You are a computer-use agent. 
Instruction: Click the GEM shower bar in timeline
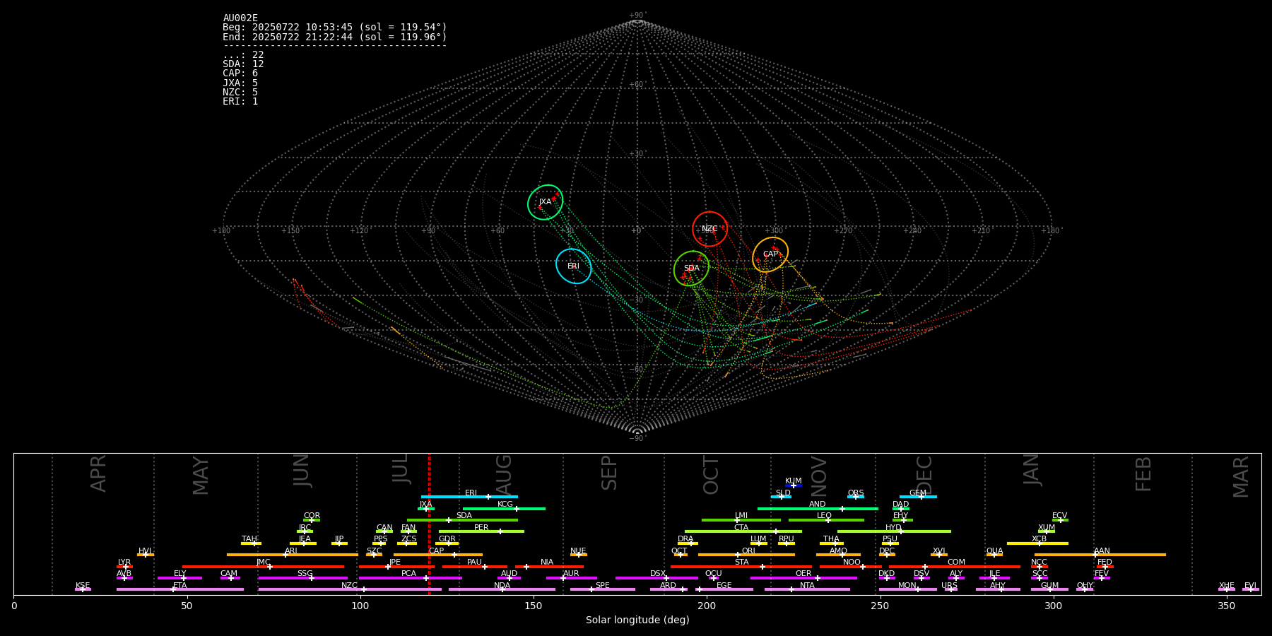coord(918,497)
